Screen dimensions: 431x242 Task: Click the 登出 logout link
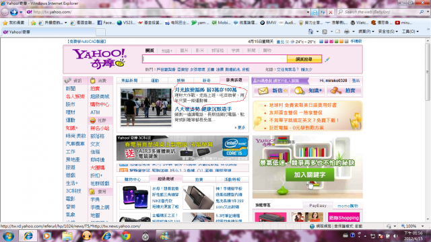pos(356,81)
